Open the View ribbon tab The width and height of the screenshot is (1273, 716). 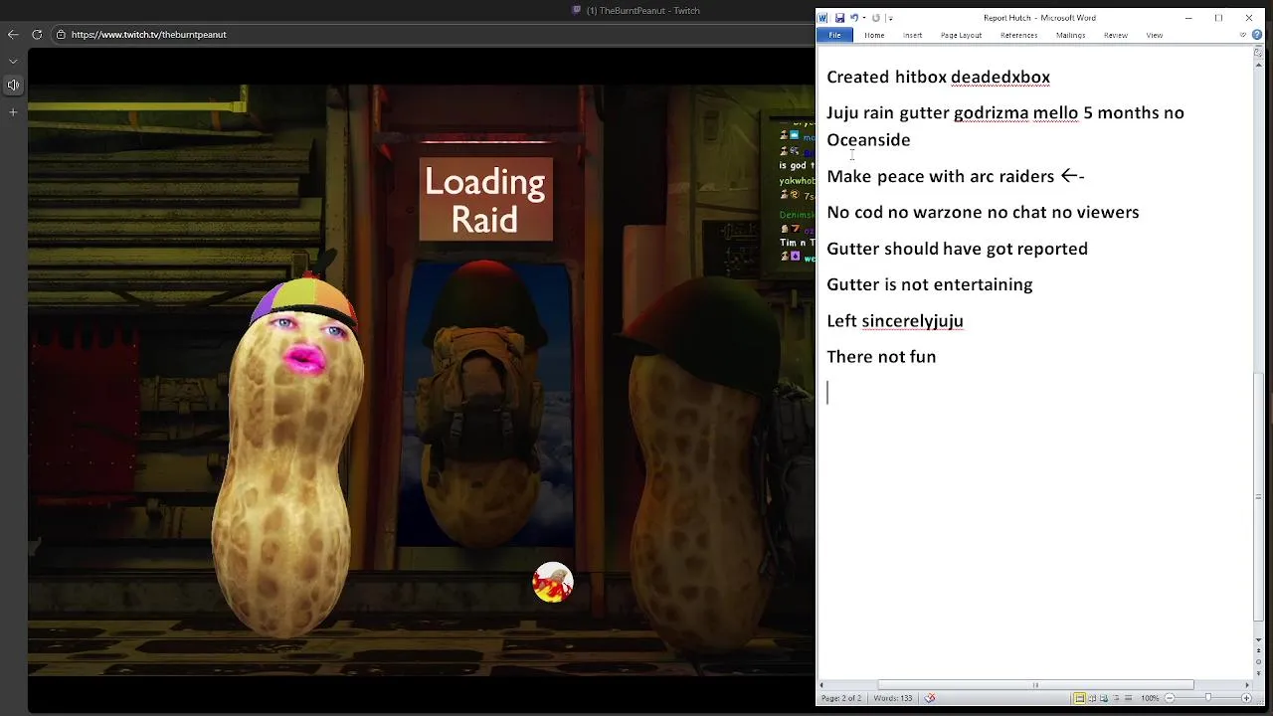tap(1154, 35)
